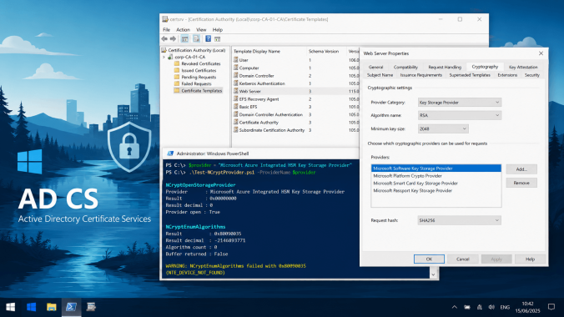The width and height of the screenshot is (564, 317).
Task: Click the network tray icon
Action: (x=480, y=307)
